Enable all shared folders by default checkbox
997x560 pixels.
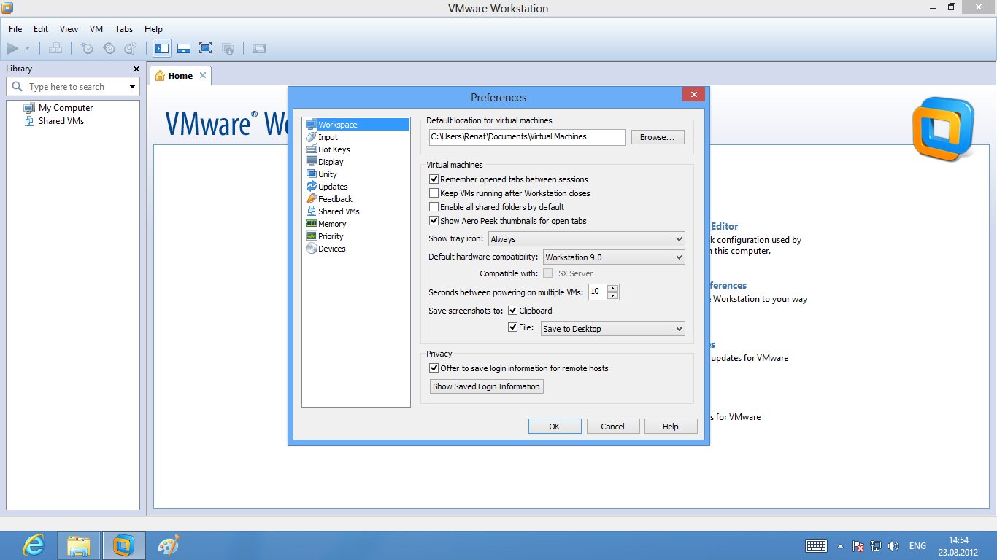click(x=434, y=207)
